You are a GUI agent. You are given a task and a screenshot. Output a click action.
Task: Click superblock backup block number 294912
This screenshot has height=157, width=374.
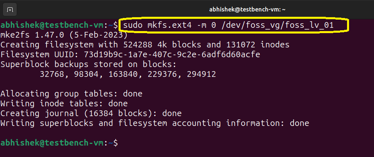pyautogui.click(x=202, y=74)
